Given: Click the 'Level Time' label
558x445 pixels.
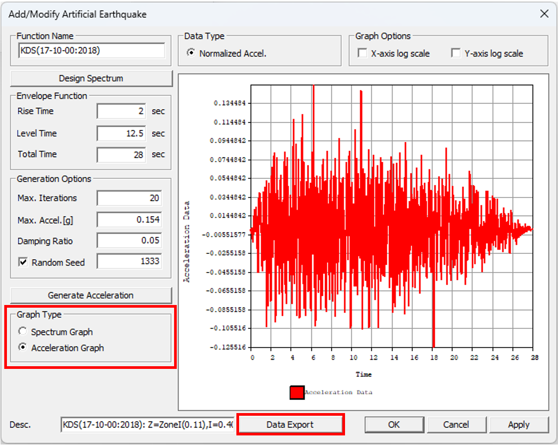Looking at the screenshot, I should (x=37, y=134).
